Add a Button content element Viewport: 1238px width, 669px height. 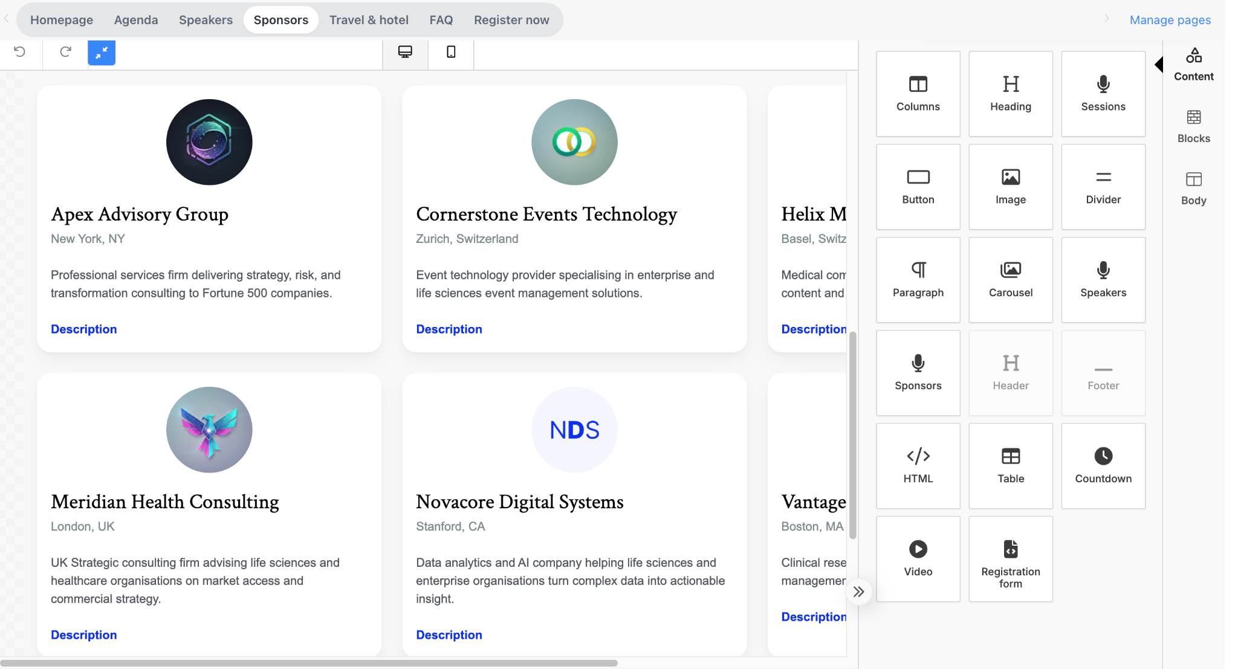918,187
